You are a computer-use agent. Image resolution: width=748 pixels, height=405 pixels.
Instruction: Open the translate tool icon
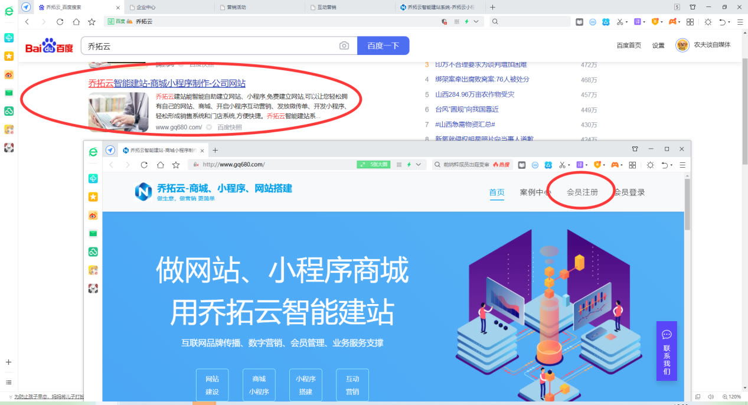pos(639,21)
